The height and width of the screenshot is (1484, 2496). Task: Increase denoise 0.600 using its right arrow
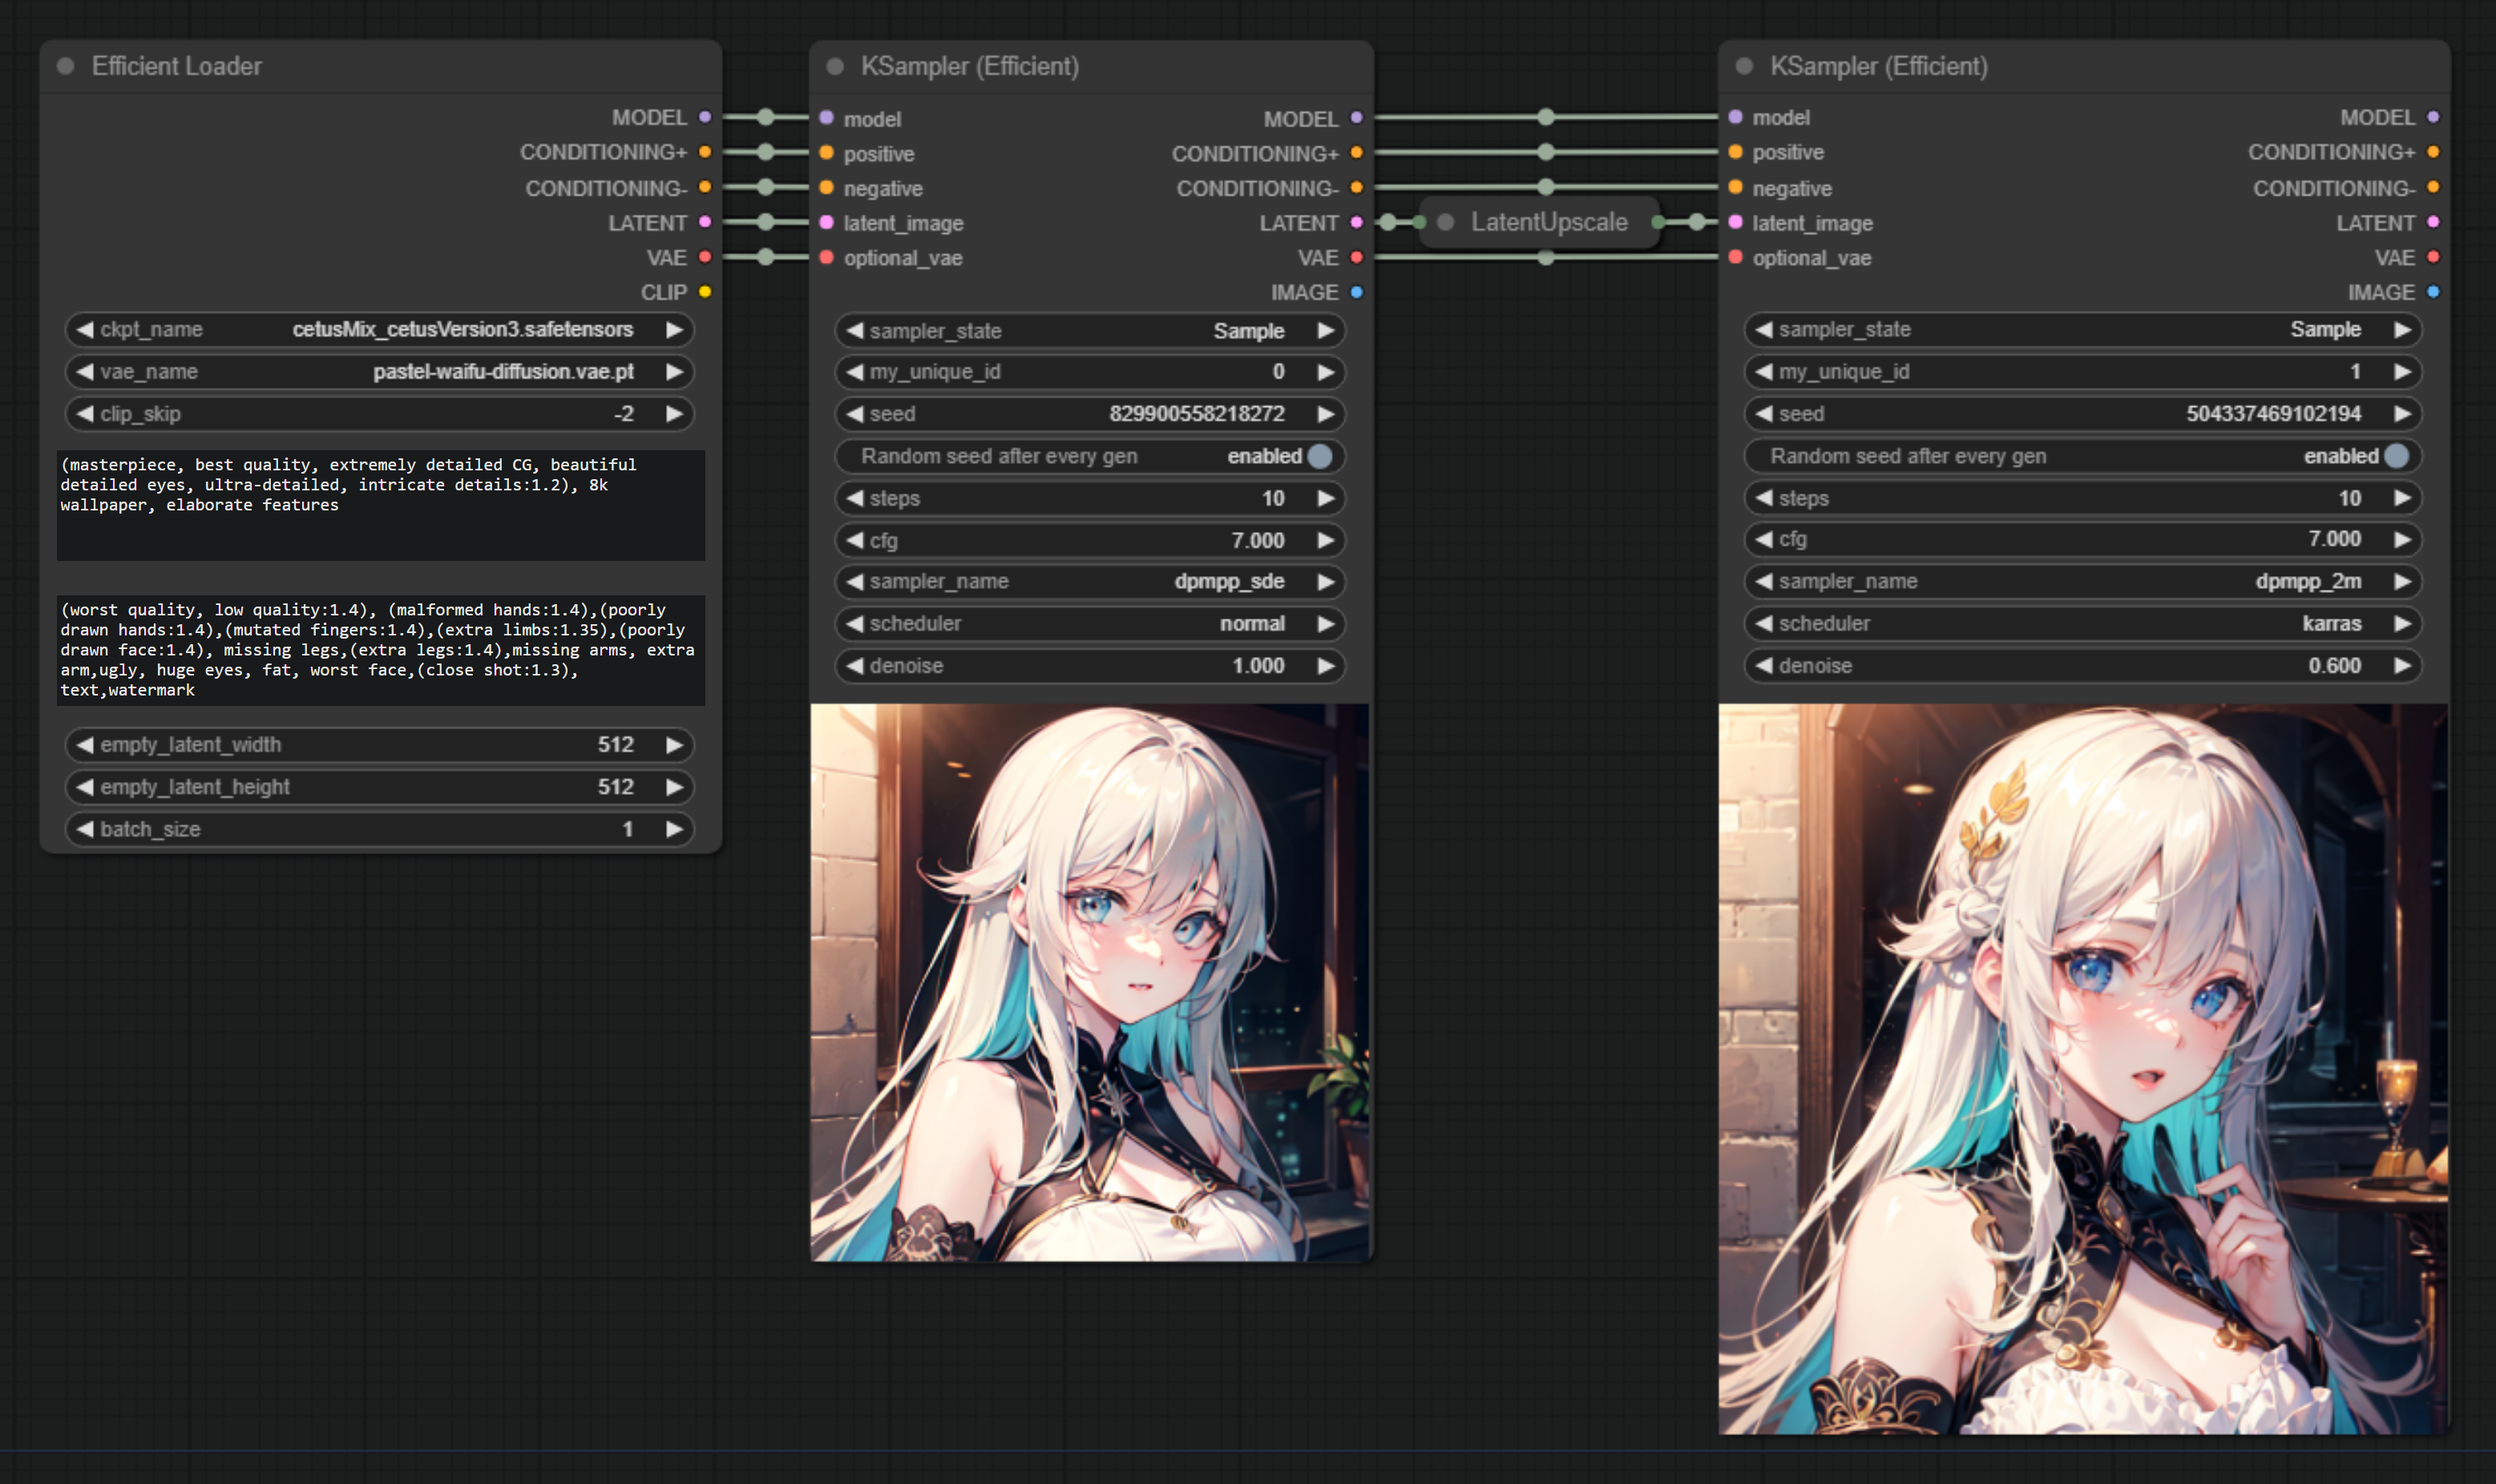click(x=2402, y=665)
